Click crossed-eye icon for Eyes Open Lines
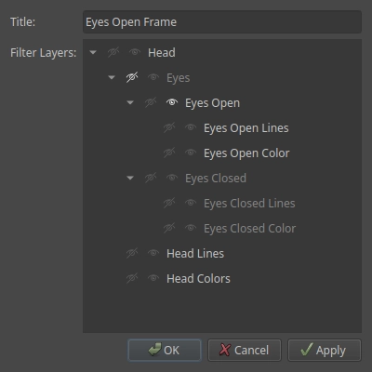372x372 pixels. [x=169, y=127]
